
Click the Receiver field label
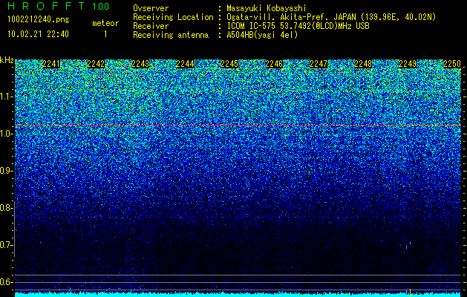coord(151,26)
